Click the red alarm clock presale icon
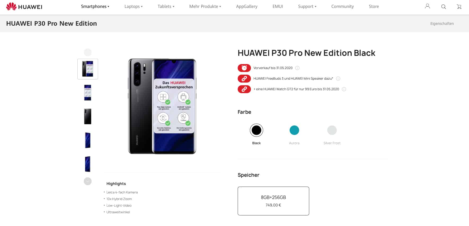This screenshot has width=469, height=226. coord(244,68)
